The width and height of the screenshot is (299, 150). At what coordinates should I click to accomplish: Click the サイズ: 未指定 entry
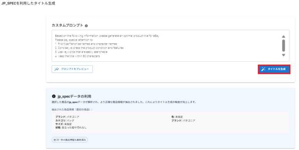64,124
